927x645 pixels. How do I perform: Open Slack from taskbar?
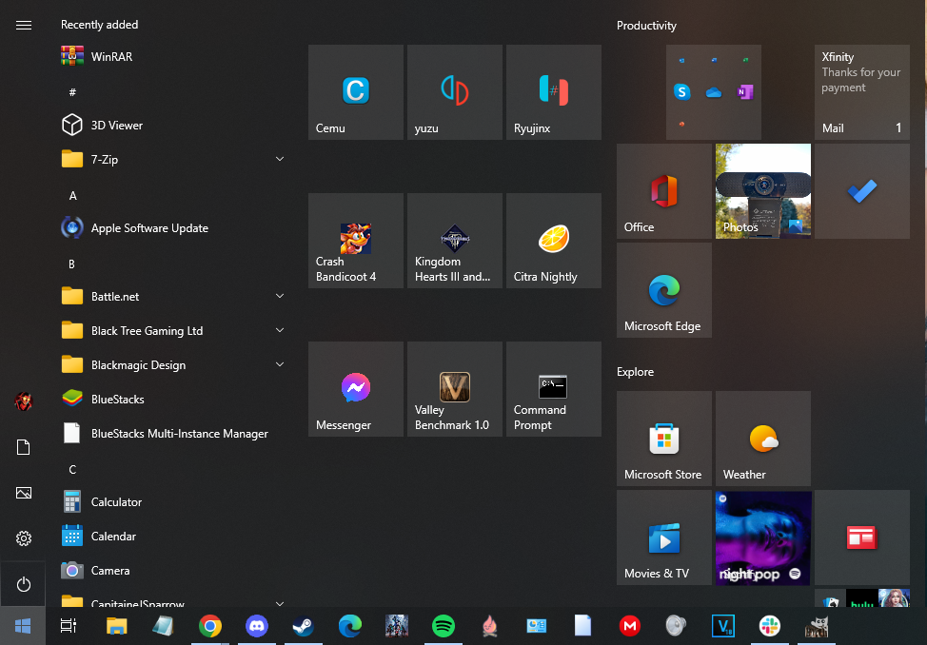[770, 625]
